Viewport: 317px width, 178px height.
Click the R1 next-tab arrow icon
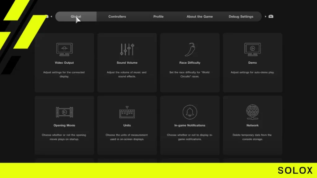pos(269,17)
